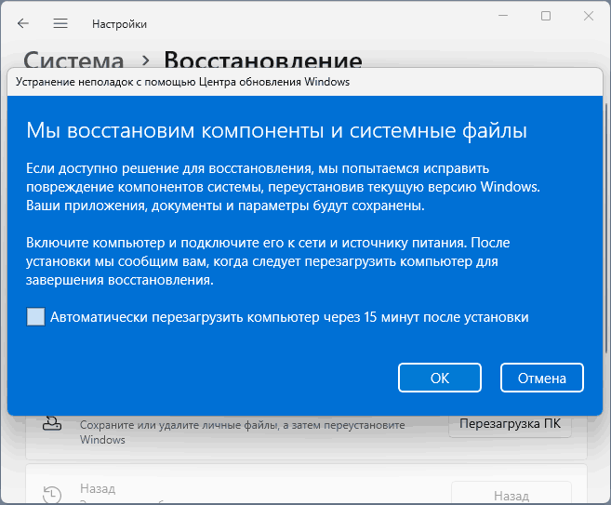Enable automatic restart after 15 minutes checkbox
This screenshot has height=505, width=611.
[x=35, y=317]
